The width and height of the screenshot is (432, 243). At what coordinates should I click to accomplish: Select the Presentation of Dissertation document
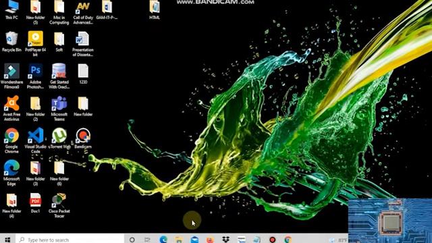coord(83,43)
